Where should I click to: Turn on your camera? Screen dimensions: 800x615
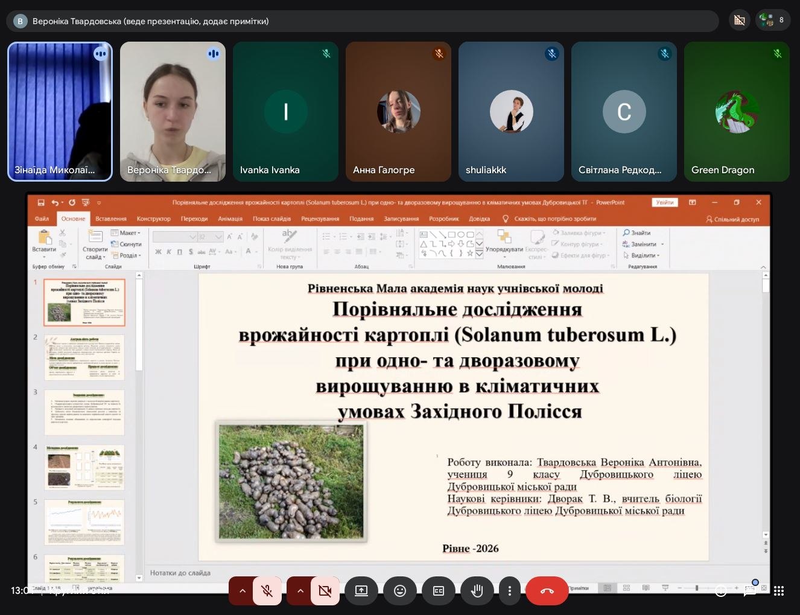tap(325, 591)
